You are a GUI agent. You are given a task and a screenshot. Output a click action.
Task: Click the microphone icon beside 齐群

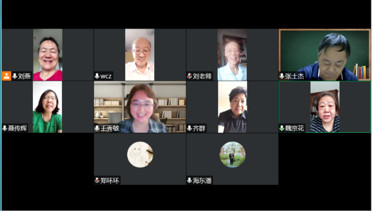pyautogui.click(x=190, y=128)
